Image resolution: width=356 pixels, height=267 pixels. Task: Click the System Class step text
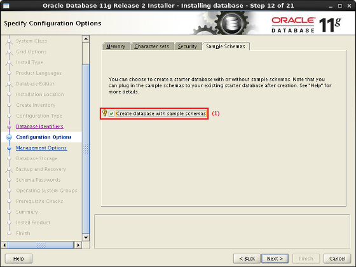point(32,41)
